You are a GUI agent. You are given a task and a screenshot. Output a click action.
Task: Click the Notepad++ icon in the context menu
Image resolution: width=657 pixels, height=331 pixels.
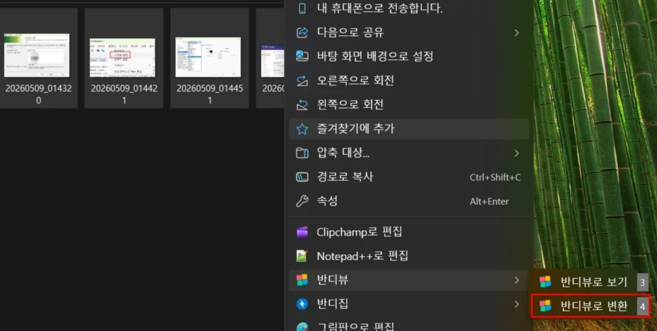[302, 256]
